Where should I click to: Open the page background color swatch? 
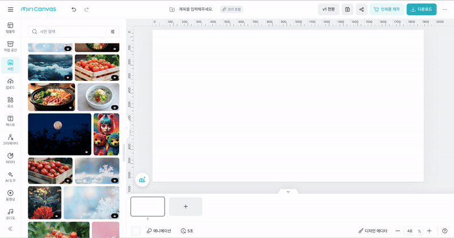point(136,231)
